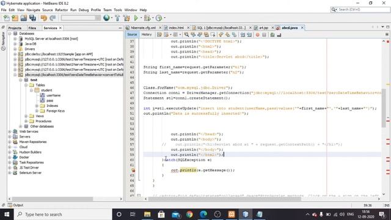Minimize the Services panel

pos(120,28)
